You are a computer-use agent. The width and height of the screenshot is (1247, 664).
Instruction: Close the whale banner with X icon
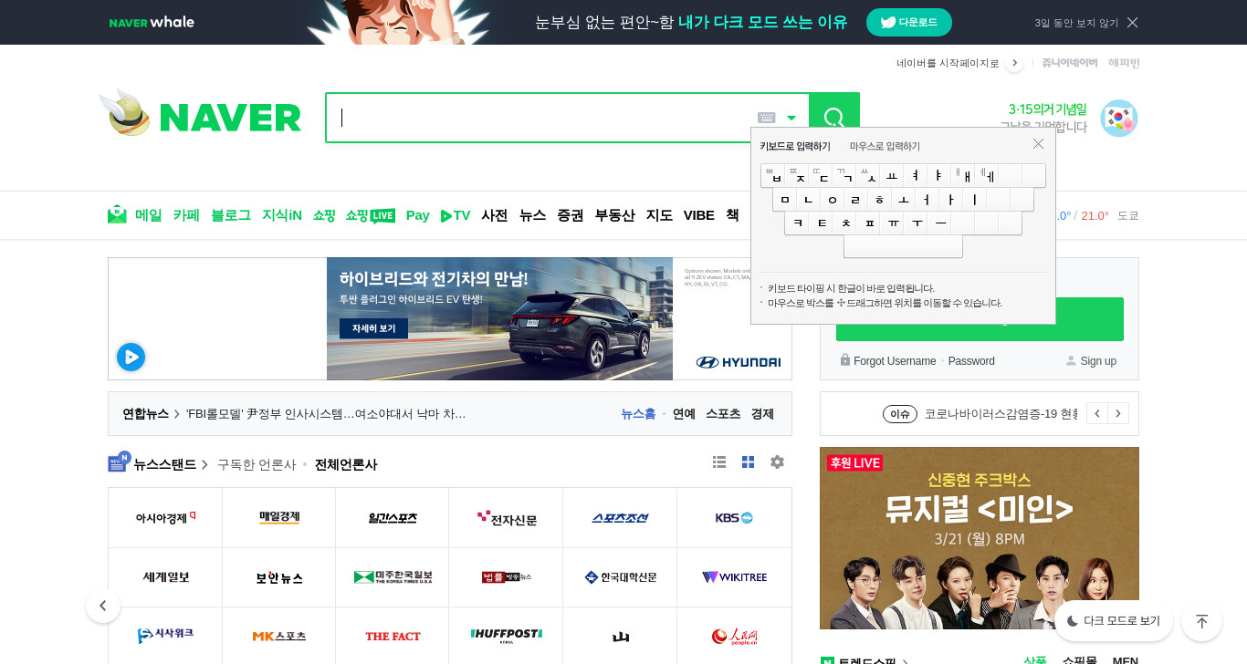[1132, 22]
